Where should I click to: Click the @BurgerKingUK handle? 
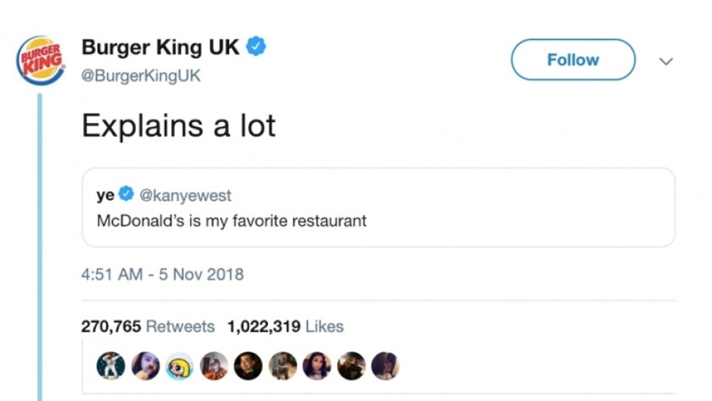coord(141,76)
